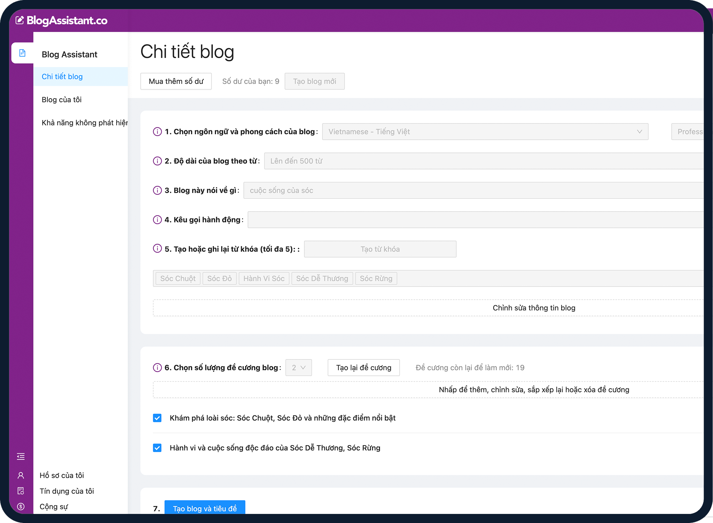
Task: Select Chi tiết blog in sidebar
Action: coord(81,77)
